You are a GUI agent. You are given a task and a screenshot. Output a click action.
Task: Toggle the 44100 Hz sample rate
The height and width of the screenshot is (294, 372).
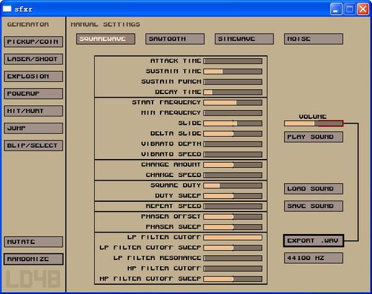pos(313,257)
